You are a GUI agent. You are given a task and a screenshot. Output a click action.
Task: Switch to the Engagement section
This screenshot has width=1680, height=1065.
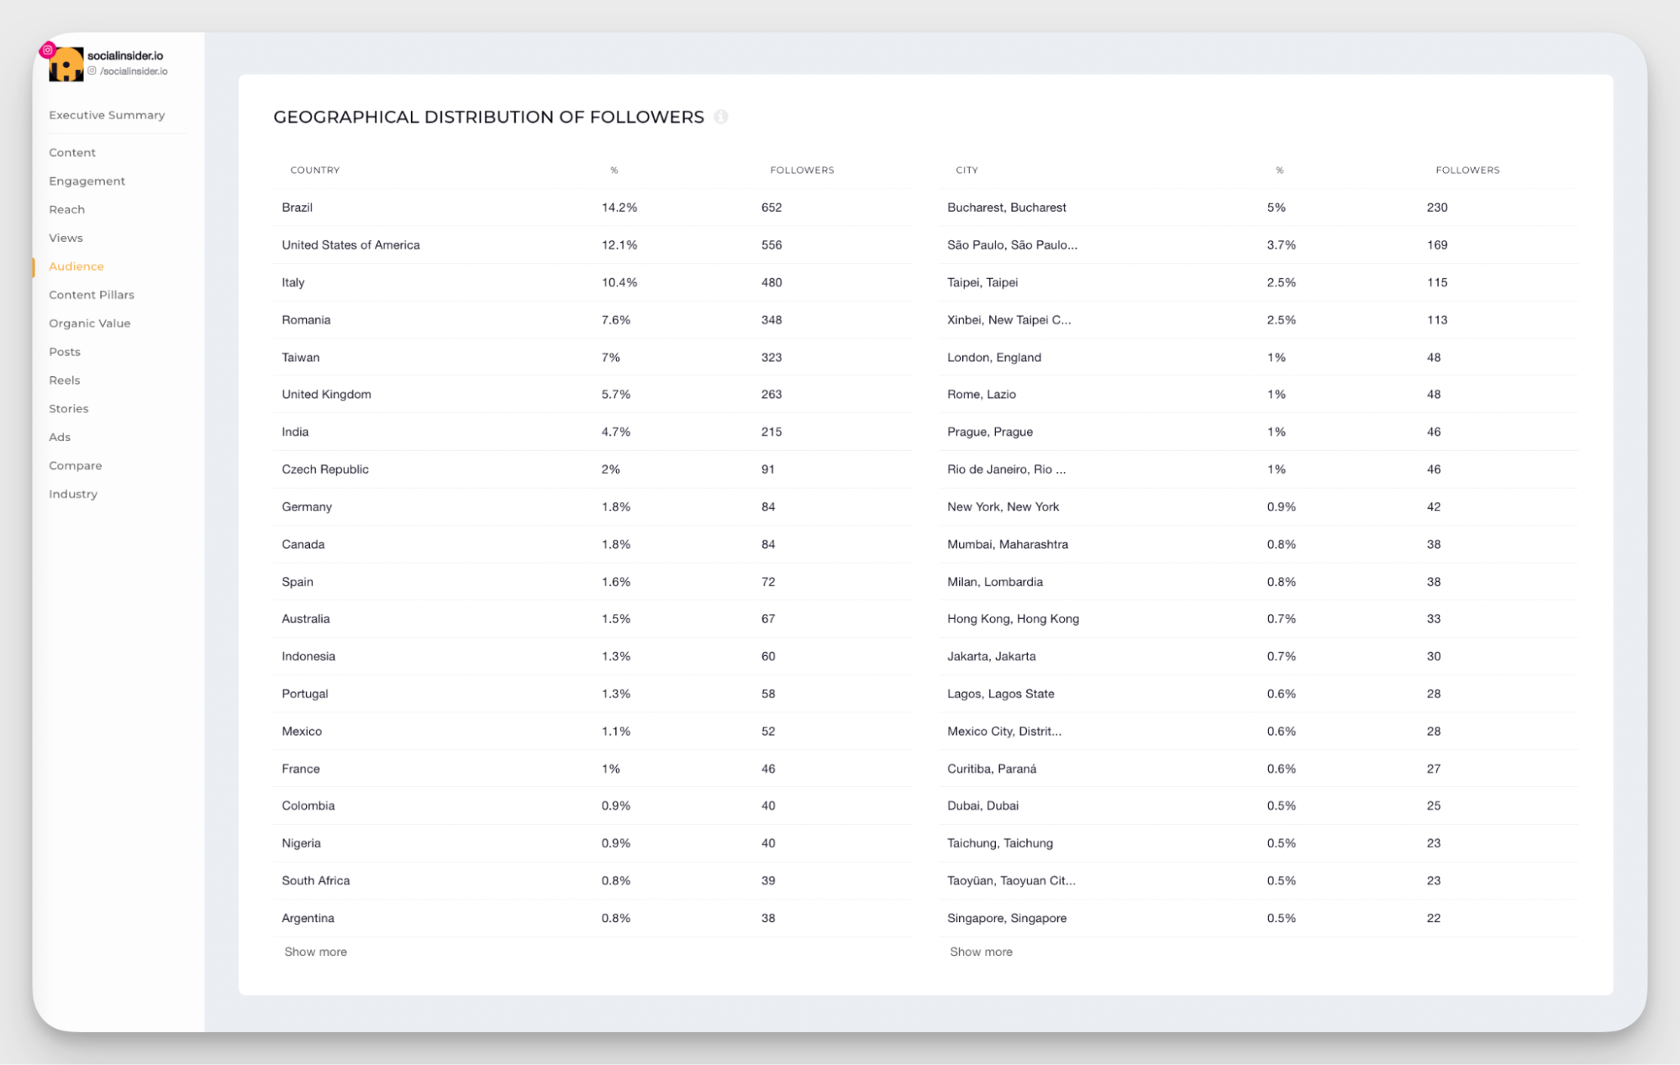pos(87,181)
